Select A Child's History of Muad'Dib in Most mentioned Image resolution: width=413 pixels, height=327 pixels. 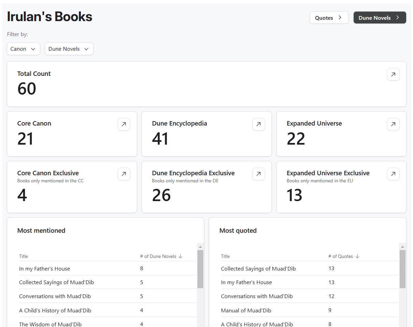(x=108, y=310)
